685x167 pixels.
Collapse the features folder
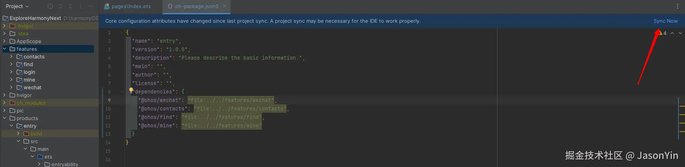click(x=5, y=49)
